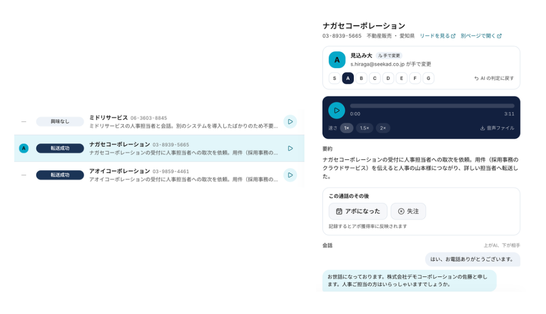
Task: Click the 3:11 duration label
Action: (509, 114)
